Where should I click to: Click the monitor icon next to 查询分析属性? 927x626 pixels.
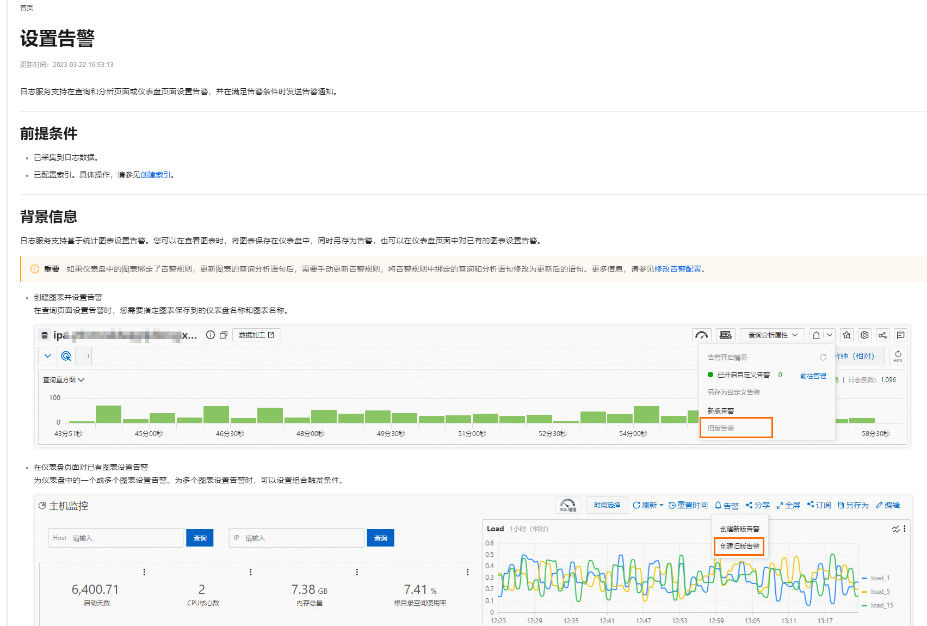pos(726,335)
